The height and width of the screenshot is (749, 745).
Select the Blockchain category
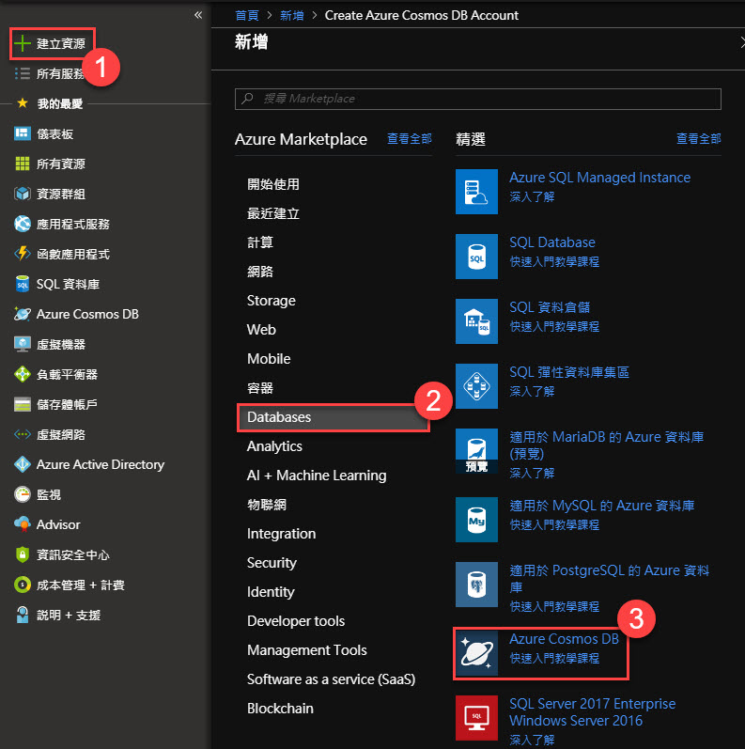click(280, 709)
